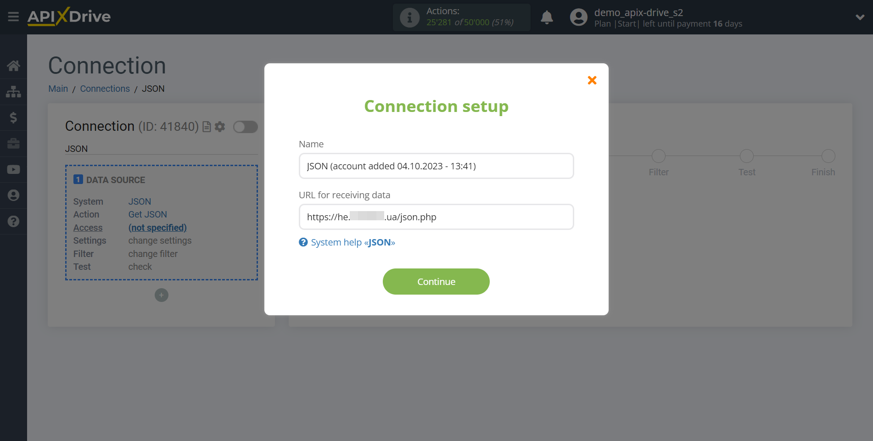Click the (not specified) access link
This screenshot has width=873, height=441.
[157, 228]
